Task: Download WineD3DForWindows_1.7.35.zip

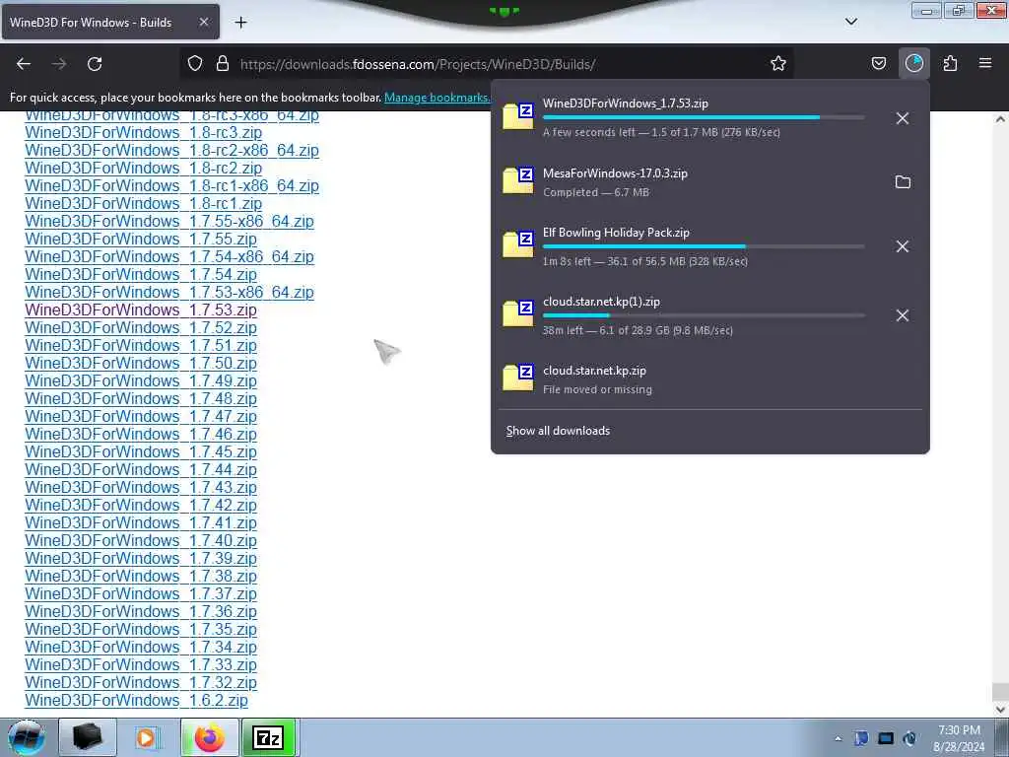Action: point(141,630)
